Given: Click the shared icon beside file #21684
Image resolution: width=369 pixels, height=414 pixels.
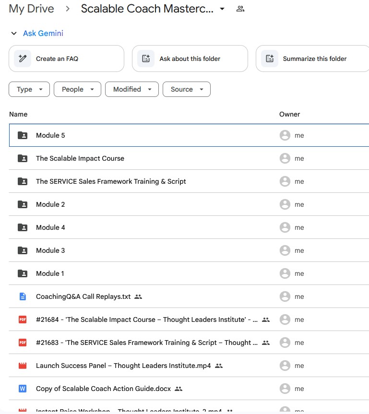Looking at the screenshot, I should click(266, 320).
